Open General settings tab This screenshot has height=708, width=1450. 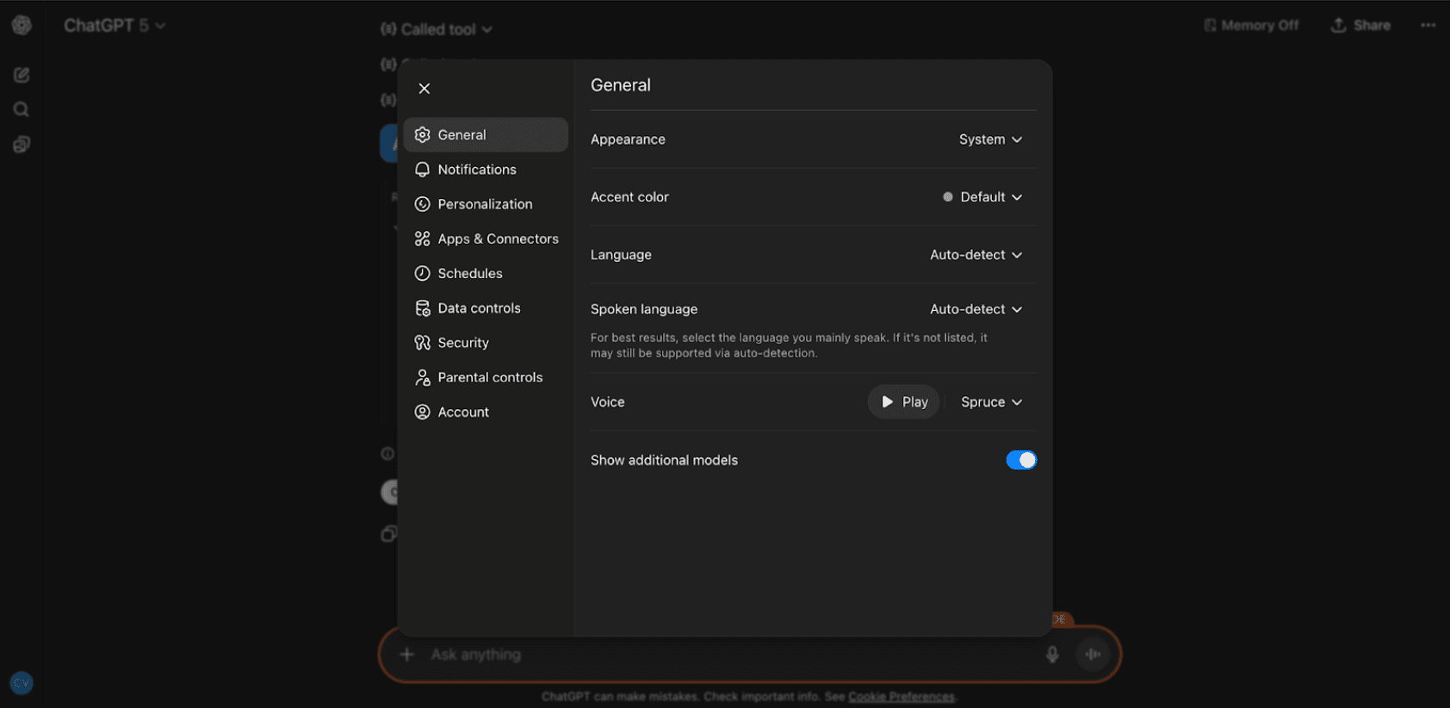[x=486, y=135]
